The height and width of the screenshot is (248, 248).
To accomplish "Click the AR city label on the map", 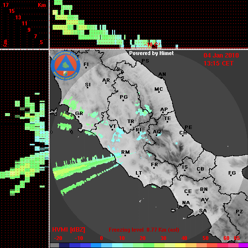I will [x=106, y=80].
